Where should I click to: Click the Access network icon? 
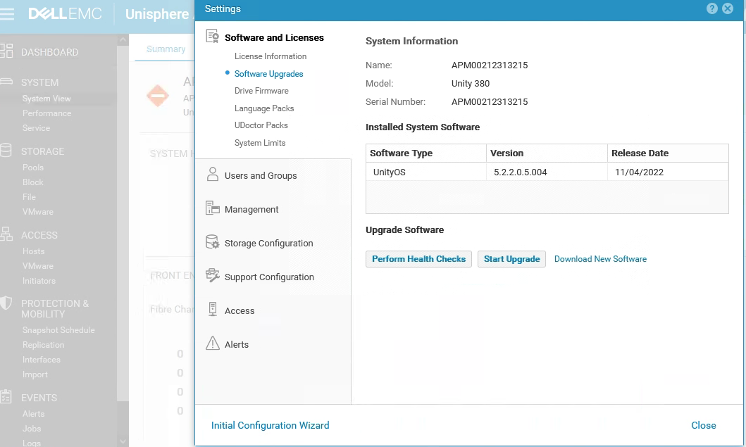(x=6, y=234)
